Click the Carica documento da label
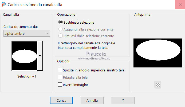Image resolution: width=185 pixels, height=107 pixels. point(21,27)
